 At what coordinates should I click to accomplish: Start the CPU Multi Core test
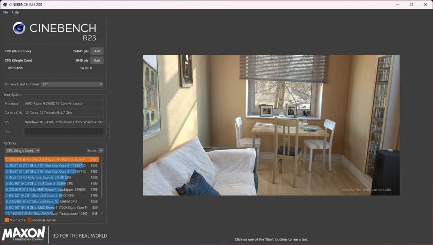[97, 51]
